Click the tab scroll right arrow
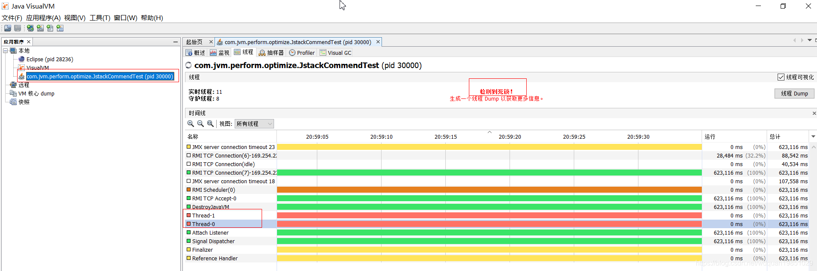The image size is (817, 271). pyautogui.click(x=802, y=40)
